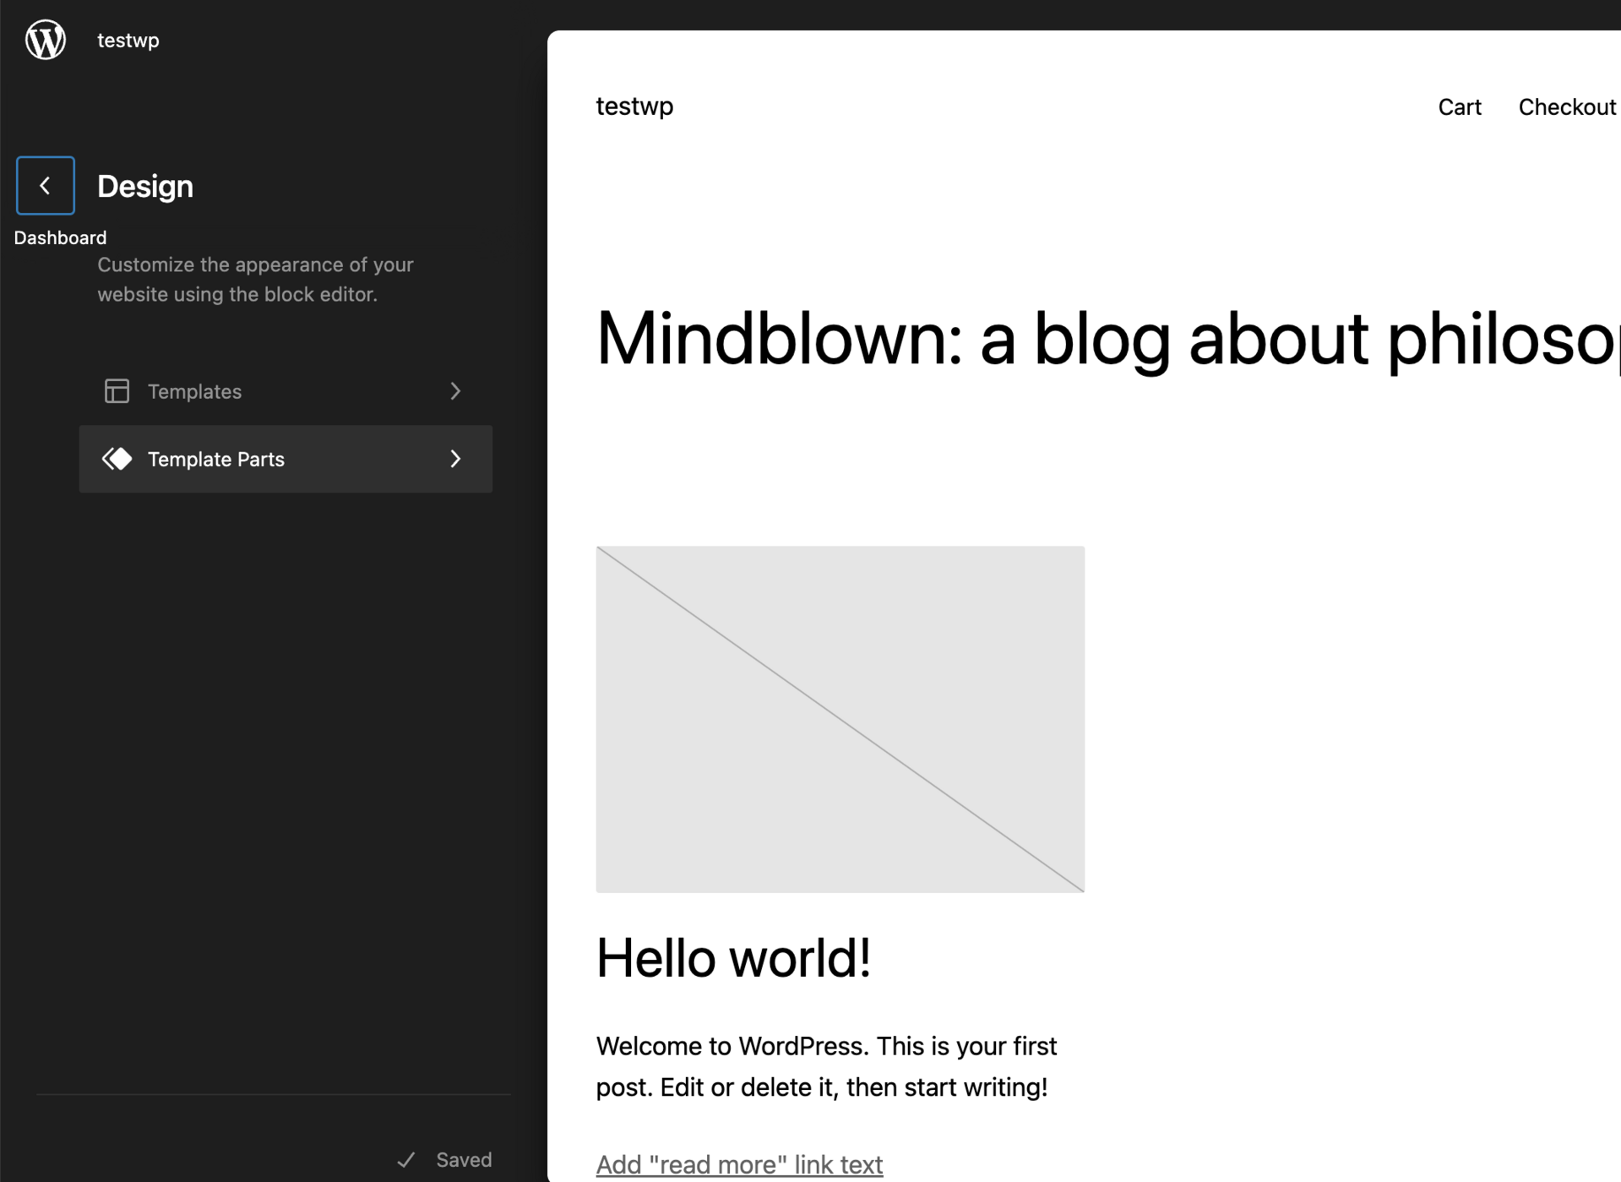Screen dimensions: 1621x1182
Task: Click the Hello world! post title
Action: pyautogui.click(x=733, y=958)
